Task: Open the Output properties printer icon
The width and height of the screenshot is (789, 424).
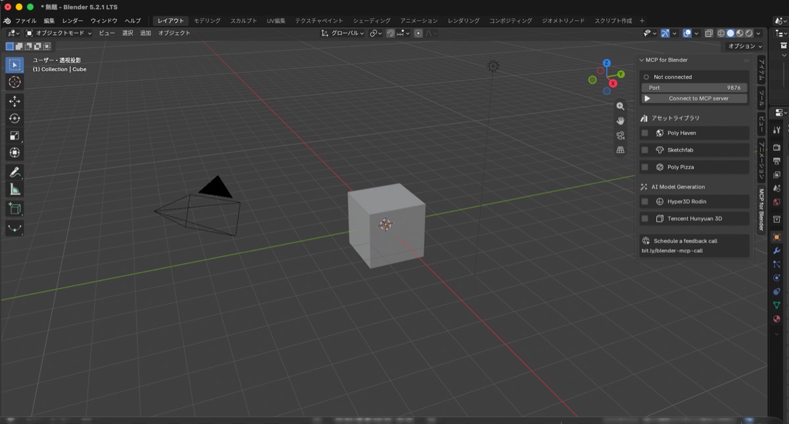Action: coord(777,160)
